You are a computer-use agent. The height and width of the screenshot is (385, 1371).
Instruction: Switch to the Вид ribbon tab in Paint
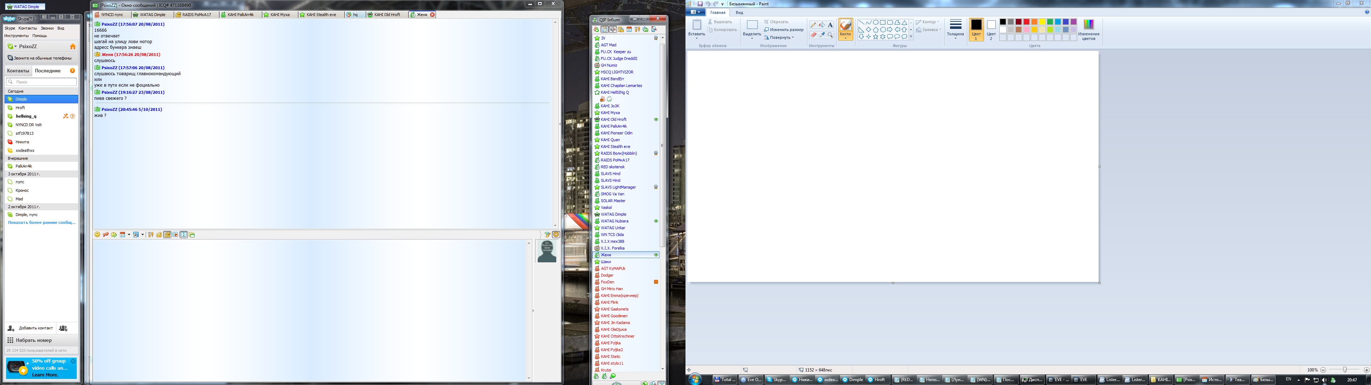(739, 13)
